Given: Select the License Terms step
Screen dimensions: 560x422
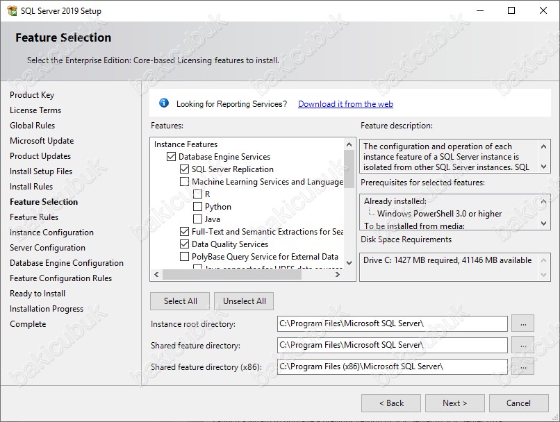Looking at the screenshot, I should pyautogui.click(x=35, y=110).
